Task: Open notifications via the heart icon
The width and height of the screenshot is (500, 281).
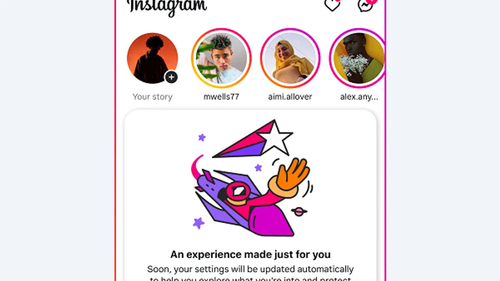Action: pos(333,5)
